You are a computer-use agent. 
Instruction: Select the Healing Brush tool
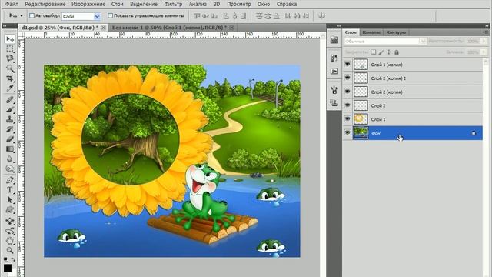click(10, 100)
